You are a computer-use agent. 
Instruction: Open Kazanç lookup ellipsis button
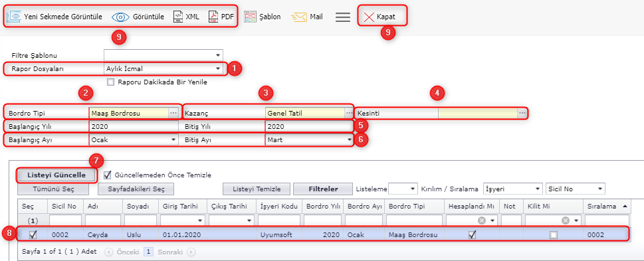[x=349, y=112]
